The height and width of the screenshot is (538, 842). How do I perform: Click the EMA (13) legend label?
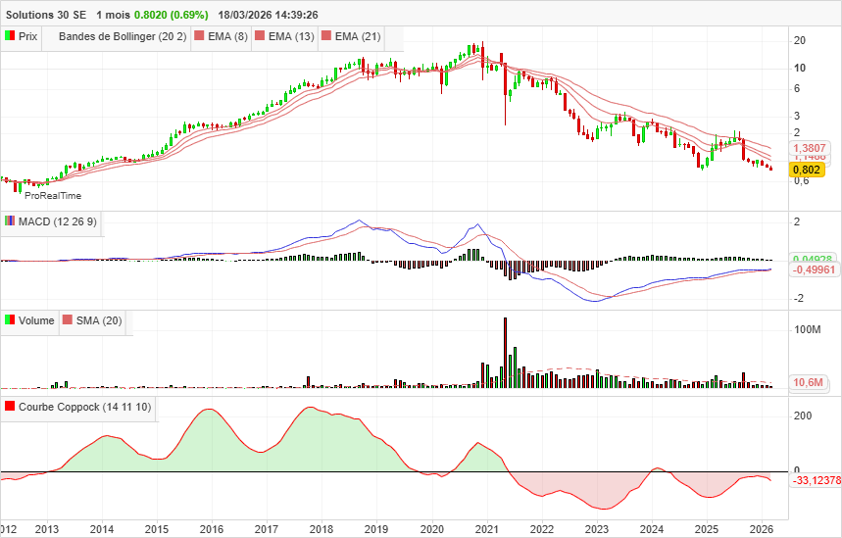click(x=291, y=36)
